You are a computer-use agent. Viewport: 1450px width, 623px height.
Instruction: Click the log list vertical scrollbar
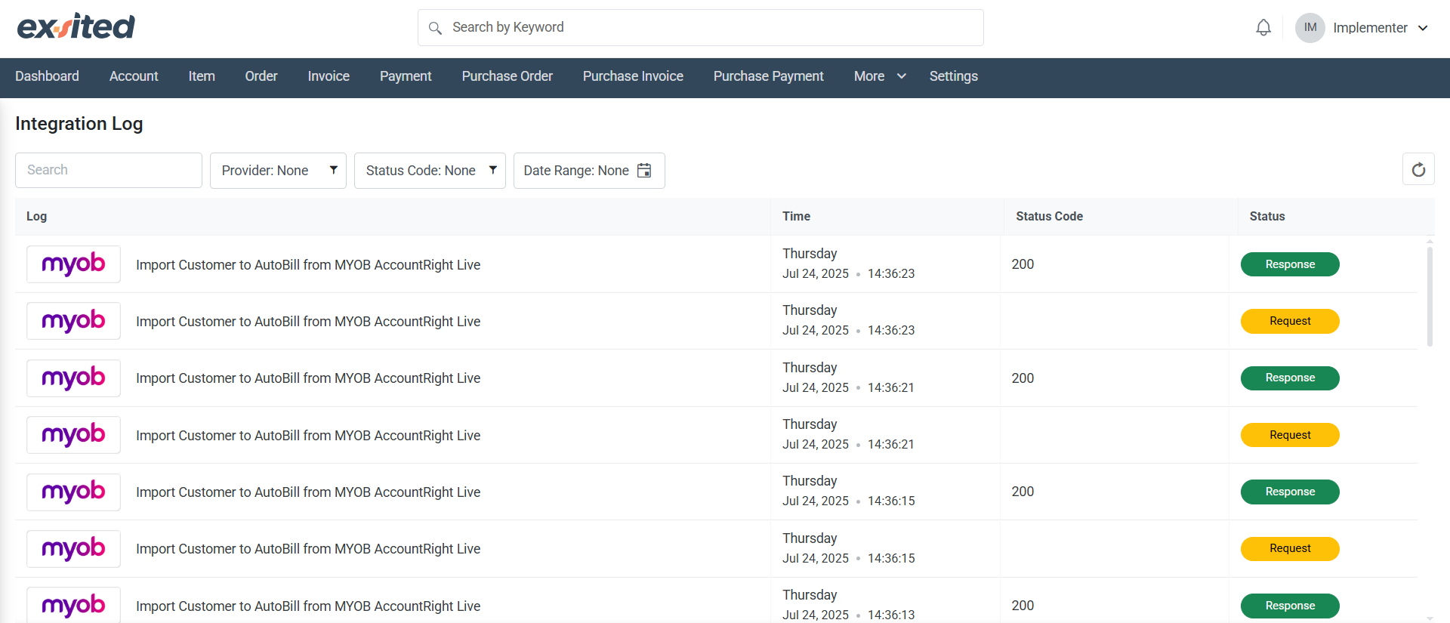(1430, 297)
